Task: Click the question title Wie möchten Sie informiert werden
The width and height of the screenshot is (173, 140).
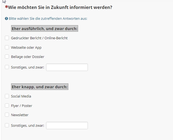Action: pos(60,7)
